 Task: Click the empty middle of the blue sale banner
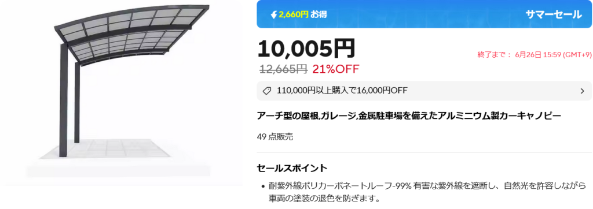click(x=423, y=14)
